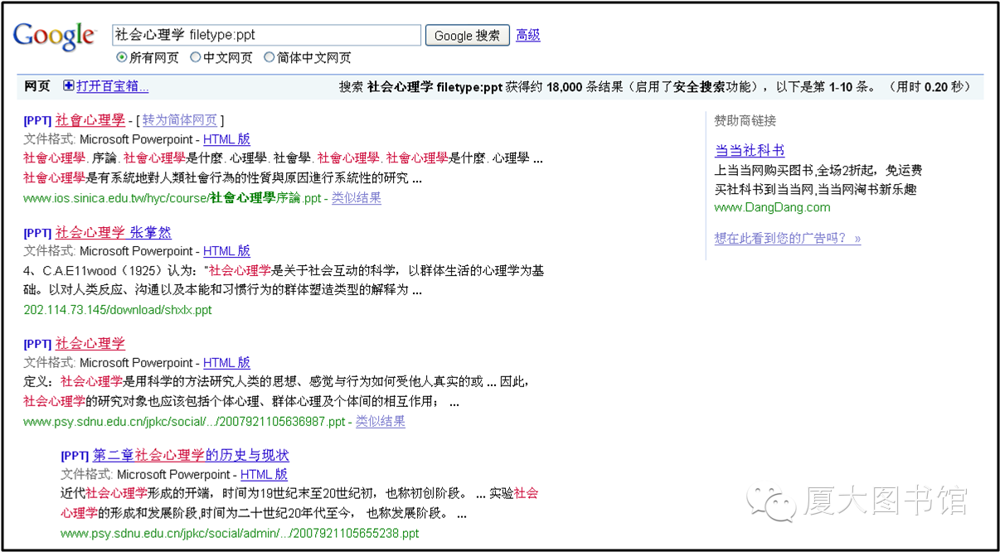Open the 打开百宝箱 link
Screen dimensions: 1000x552
113,86
